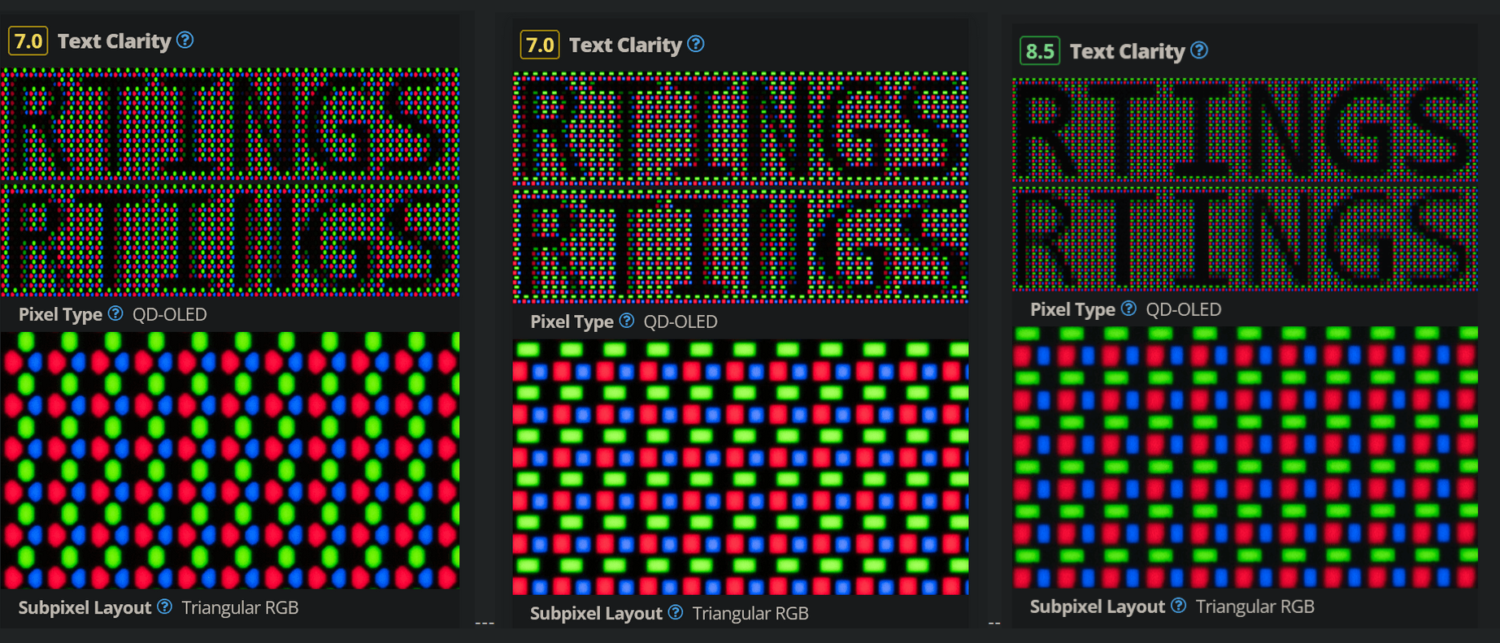
Task: Click 'Subpixel Layout' label in right panel
Action: tap(1098, 607)
